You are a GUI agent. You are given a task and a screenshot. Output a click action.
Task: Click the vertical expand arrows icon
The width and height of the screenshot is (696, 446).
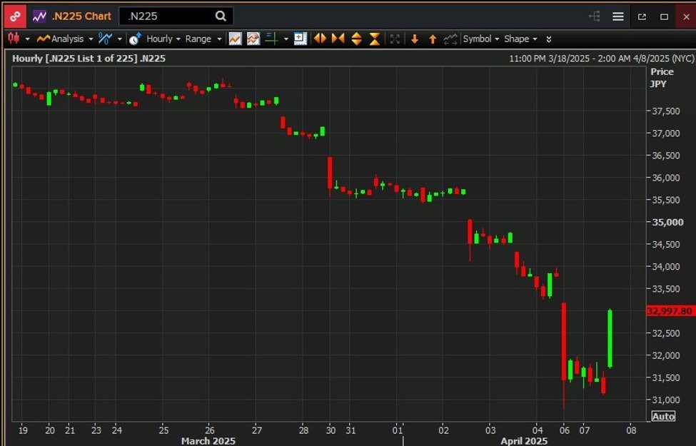pyautogui.click(x=356, y=39)
